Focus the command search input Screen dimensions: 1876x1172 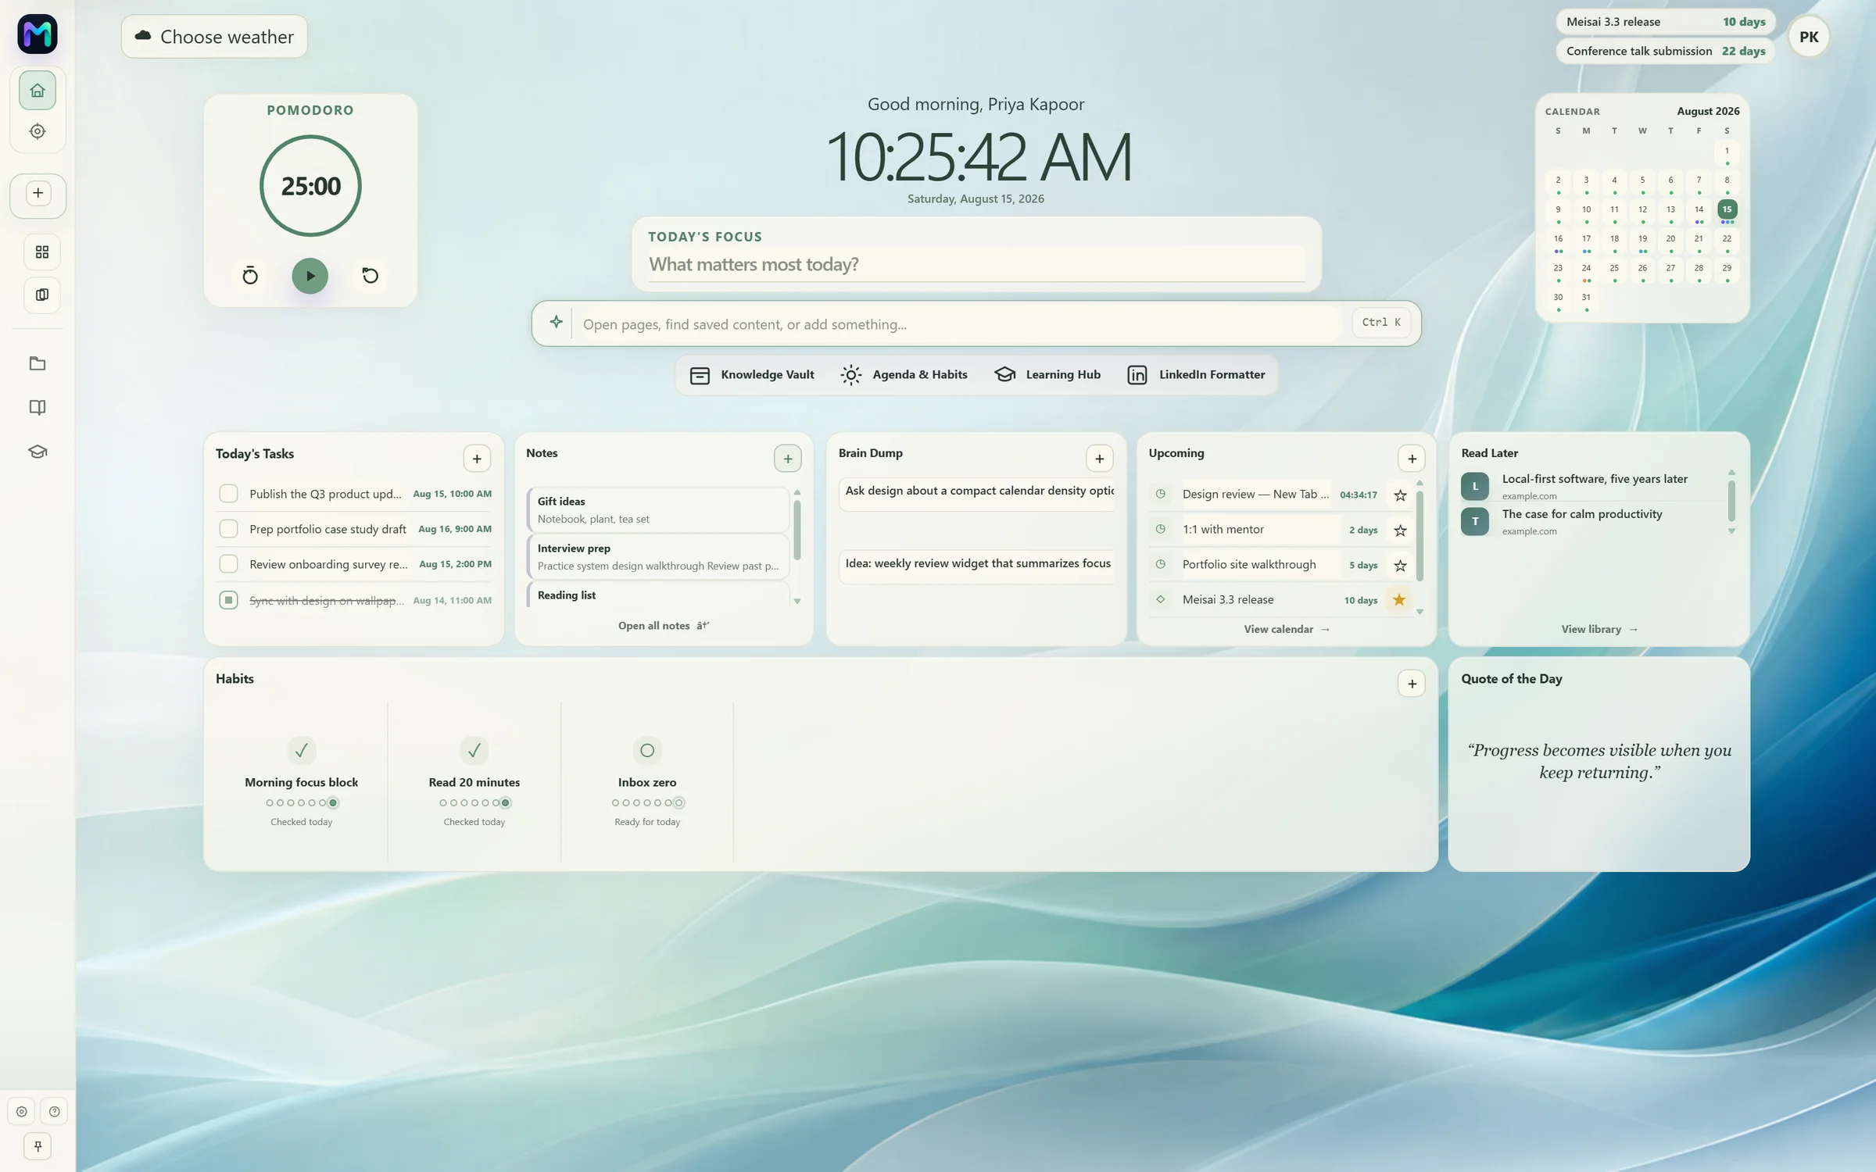[961, 324]
